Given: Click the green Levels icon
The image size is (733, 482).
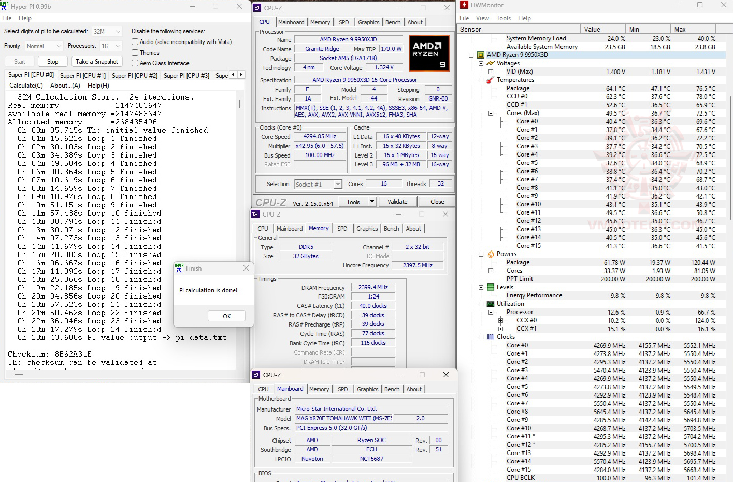Looking at the screenshot, I should pos(490,287).
